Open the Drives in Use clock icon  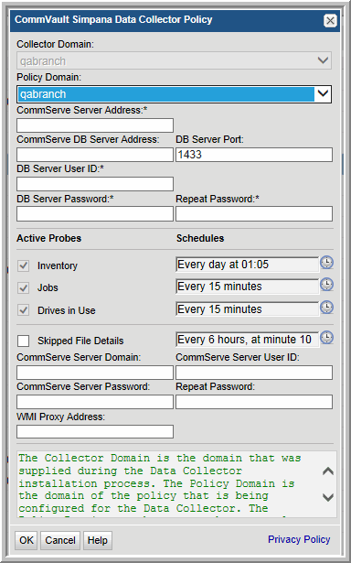coord(326,308)
